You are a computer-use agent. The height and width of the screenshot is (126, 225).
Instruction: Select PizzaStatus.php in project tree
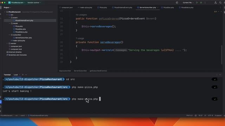click(21, 32)
